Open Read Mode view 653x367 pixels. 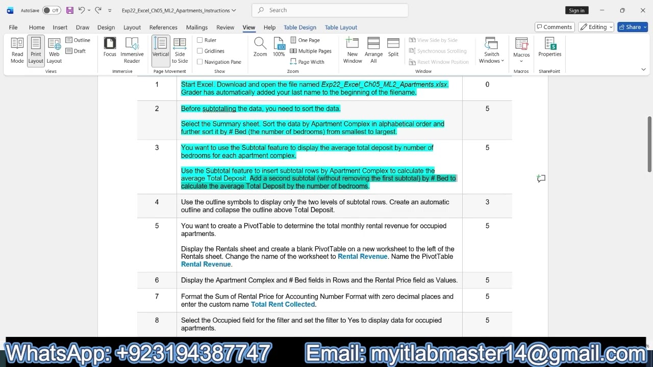pos(17,50)
